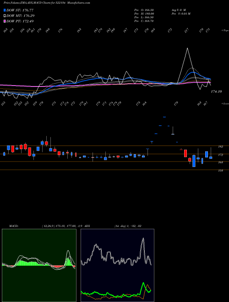Click MACD parameters '(12,26,9)' text
The height and width of the screenshot is (302, 229).
click(48, 226)
